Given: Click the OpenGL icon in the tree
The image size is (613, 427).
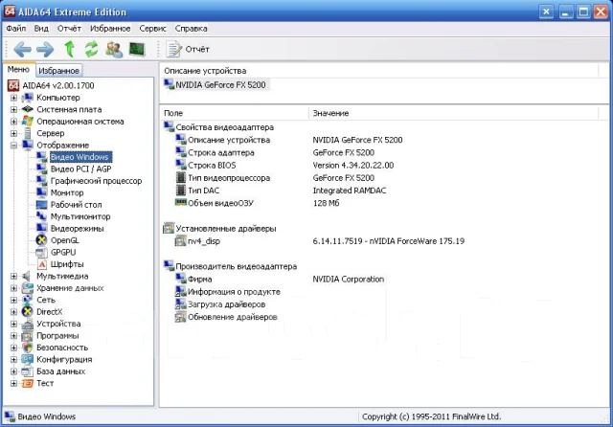Looking at the screenshot, I should [x=41, y=240].
